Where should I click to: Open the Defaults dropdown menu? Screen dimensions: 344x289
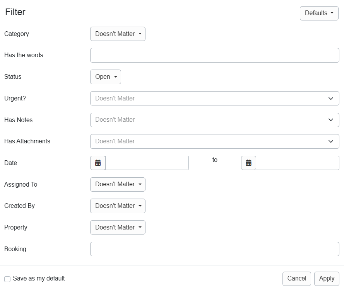pyautogui.click(x=318, y=13)
